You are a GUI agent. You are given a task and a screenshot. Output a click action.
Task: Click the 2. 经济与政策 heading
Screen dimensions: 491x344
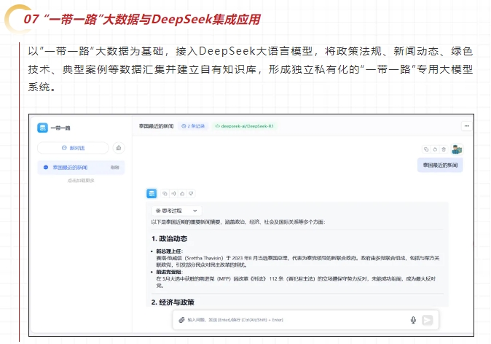[173, 302]
